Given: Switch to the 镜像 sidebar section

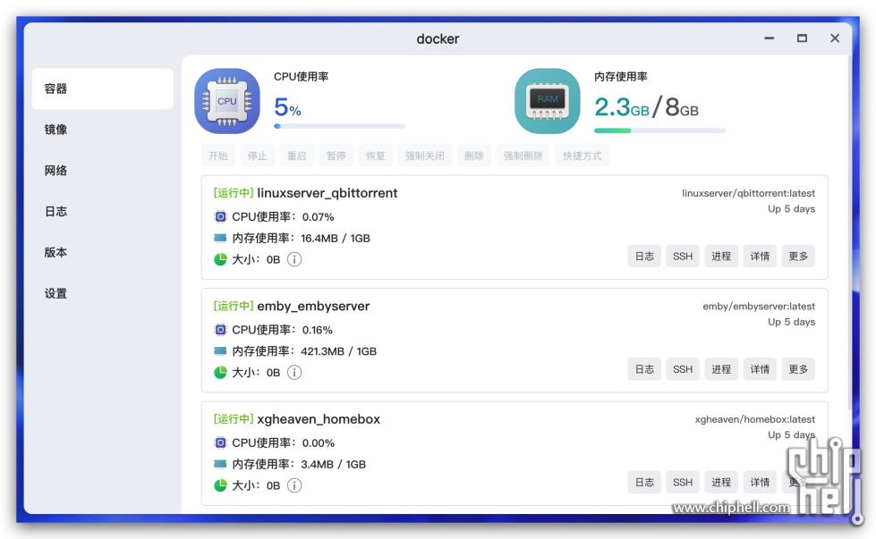Looking at the screenshot, I should coord(102,130).
